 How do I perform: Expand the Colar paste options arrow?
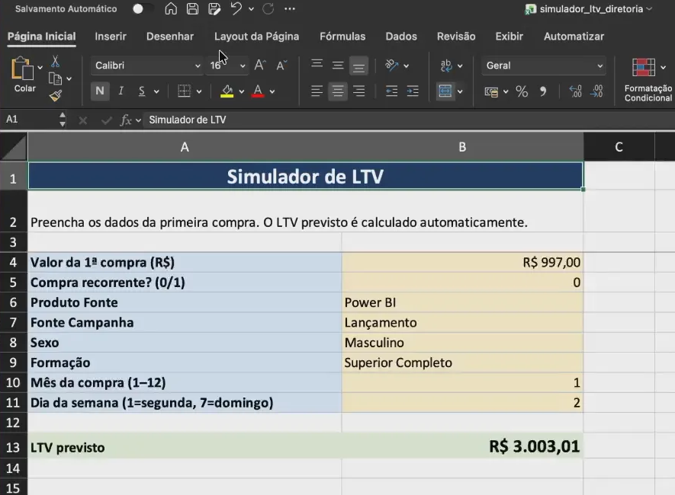coord(40,68)
